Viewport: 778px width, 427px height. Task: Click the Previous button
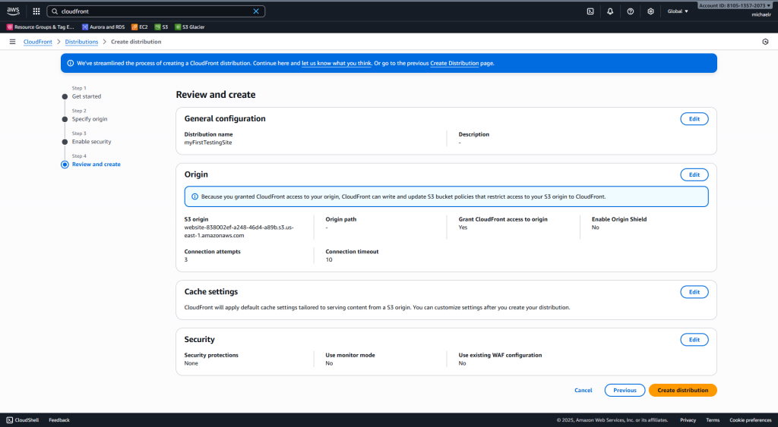pos(625,391)
